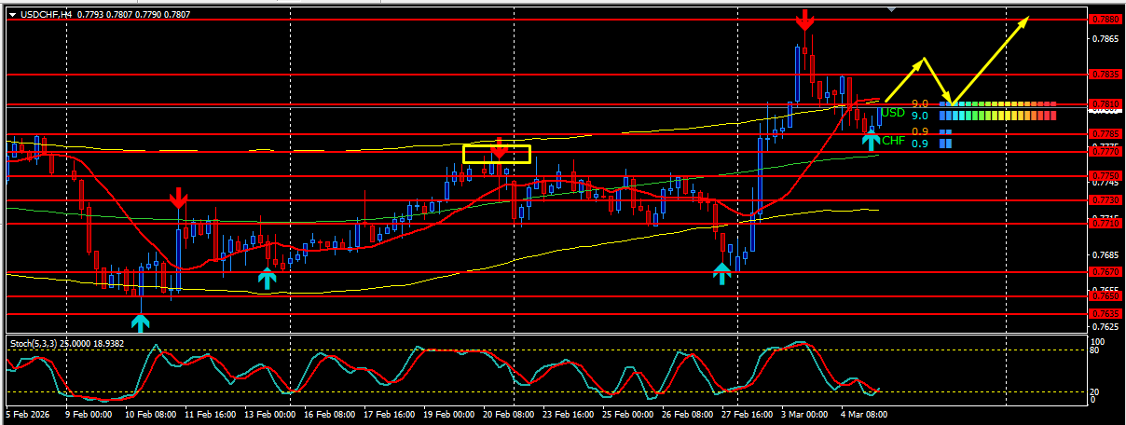Screen dimensions: 1126x425
Task: Click the cyan buy arrow below the 10 Feb low
Action: coord(140,323)
